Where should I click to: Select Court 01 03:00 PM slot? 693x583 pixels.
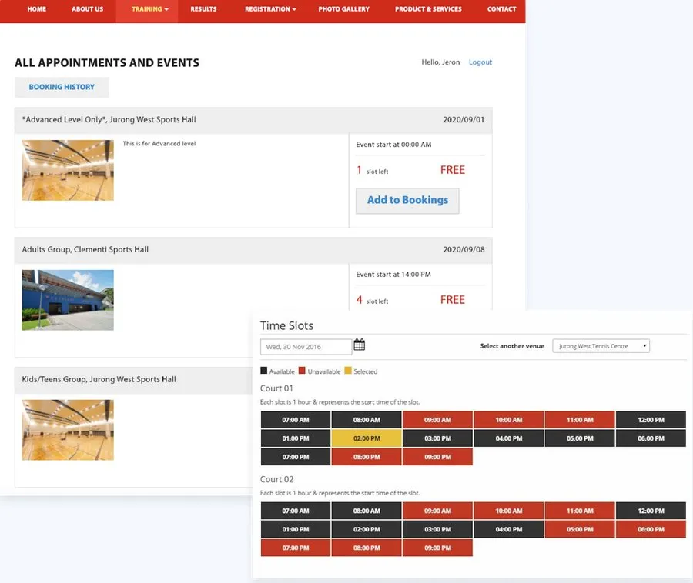click(x=437, y=438)
